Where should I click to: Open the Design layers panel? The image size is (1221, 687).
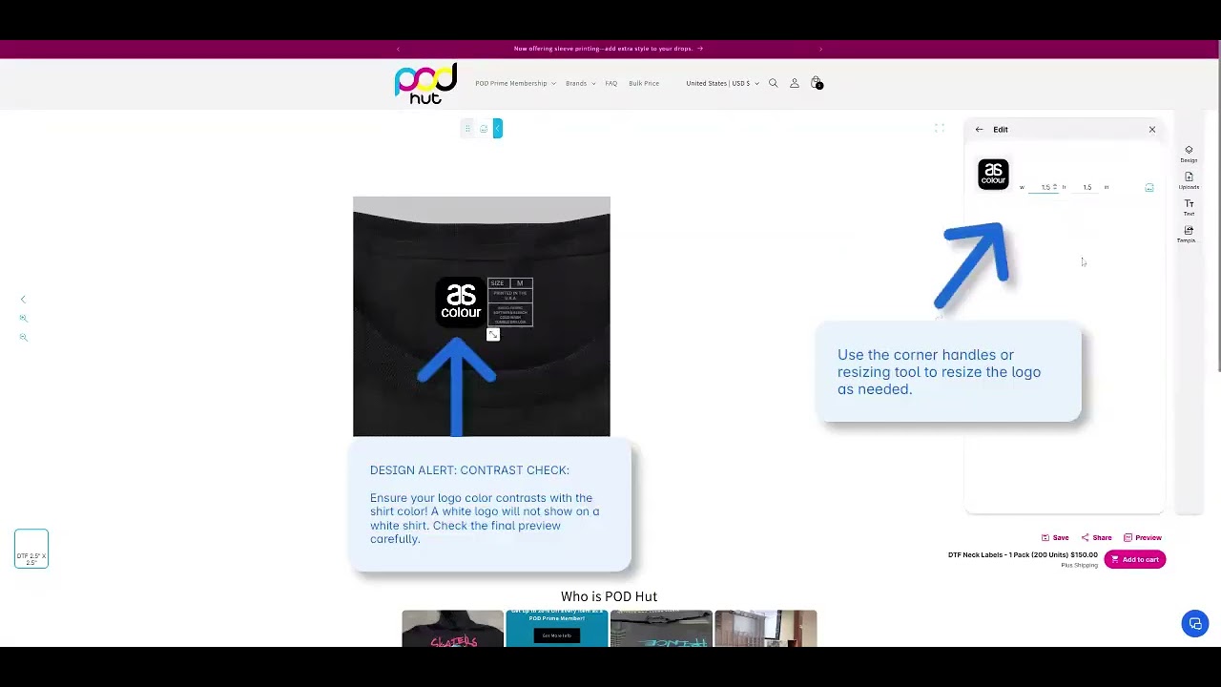tap(1189, 153)
